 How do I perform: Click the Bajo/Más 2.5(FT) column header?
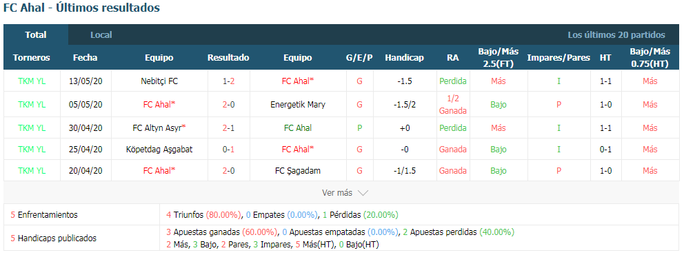(498, 57)
